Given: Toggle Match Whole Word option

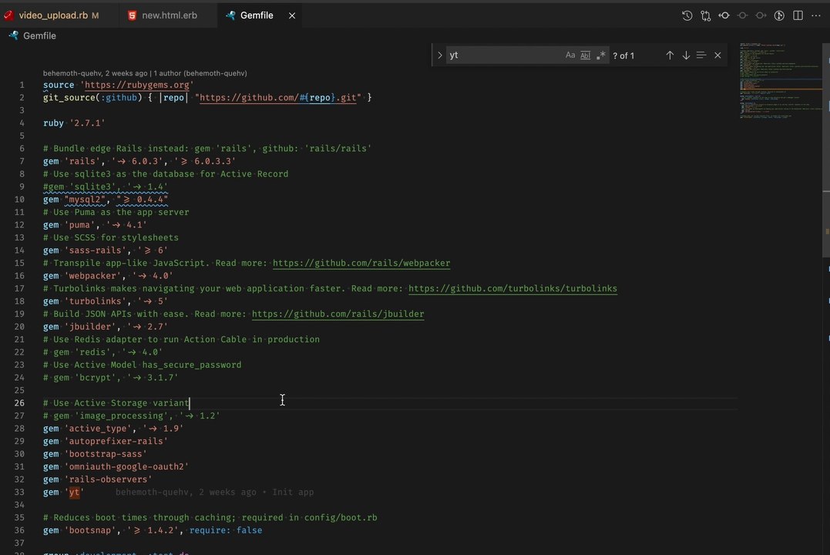Looking at the screenshot, I should pos(586,55).
